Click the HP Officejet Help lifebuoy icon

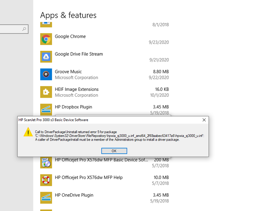coord(46,180)
